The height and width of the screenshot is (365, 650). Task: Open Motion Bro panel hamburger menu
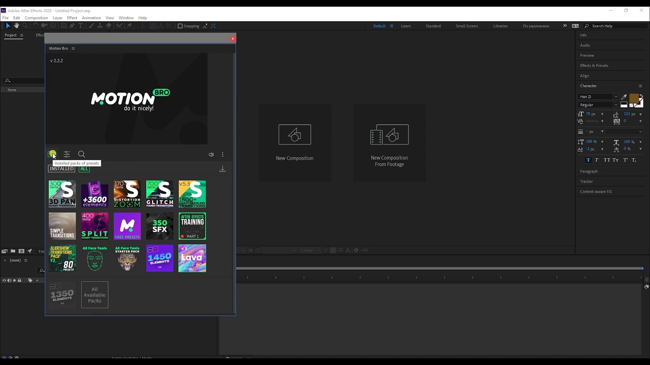click(x=73, y=48)
